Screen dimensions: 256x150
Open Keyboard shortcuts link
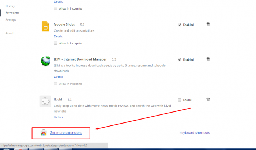(195, 133)
